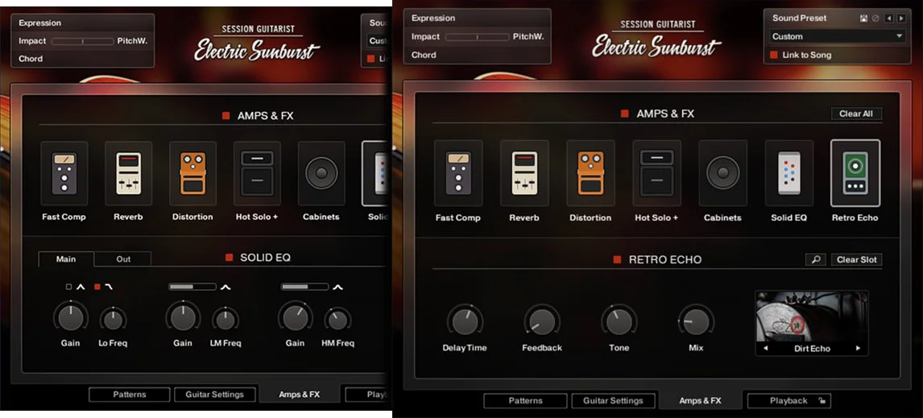Select orange Distortion pedal in Retro Echo view

(x=590, y=173)
